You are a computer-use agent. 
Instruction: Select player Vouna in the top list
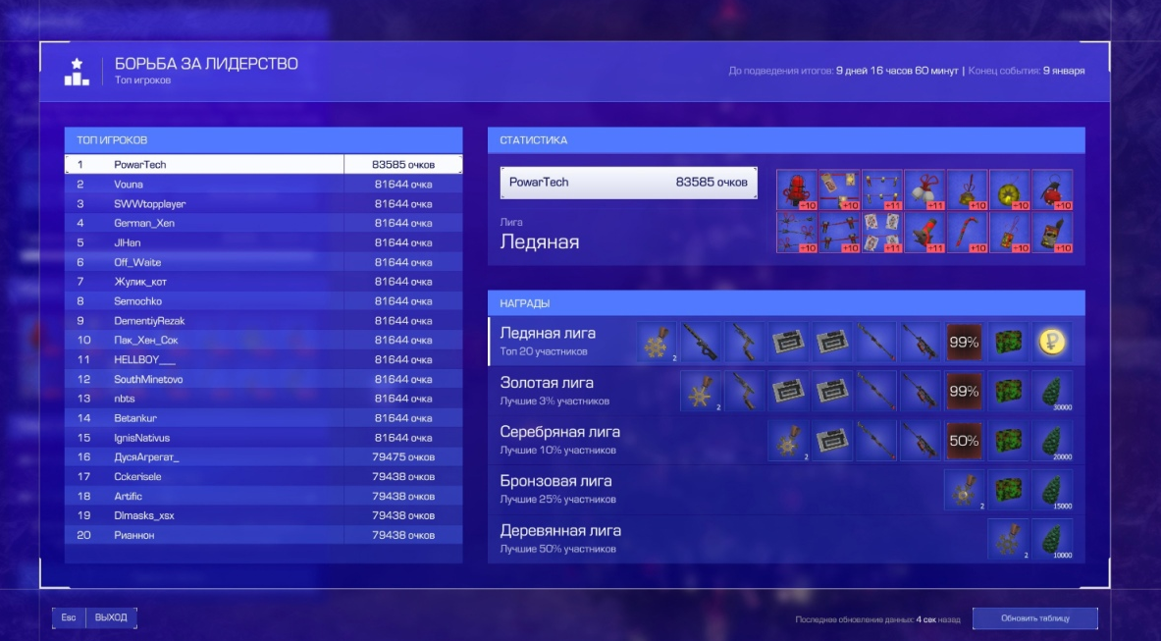pyautogui.click(x=263, y=184)
